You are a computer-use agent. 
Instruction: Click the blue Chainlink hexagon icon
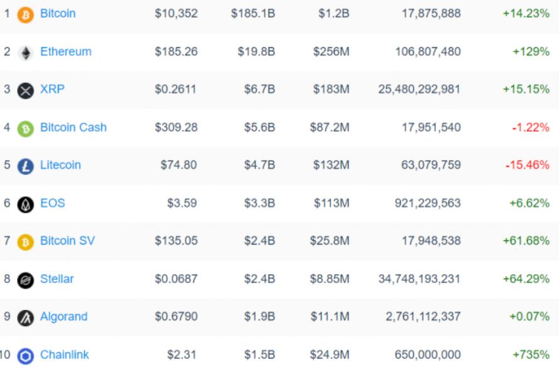pos(26,356)
